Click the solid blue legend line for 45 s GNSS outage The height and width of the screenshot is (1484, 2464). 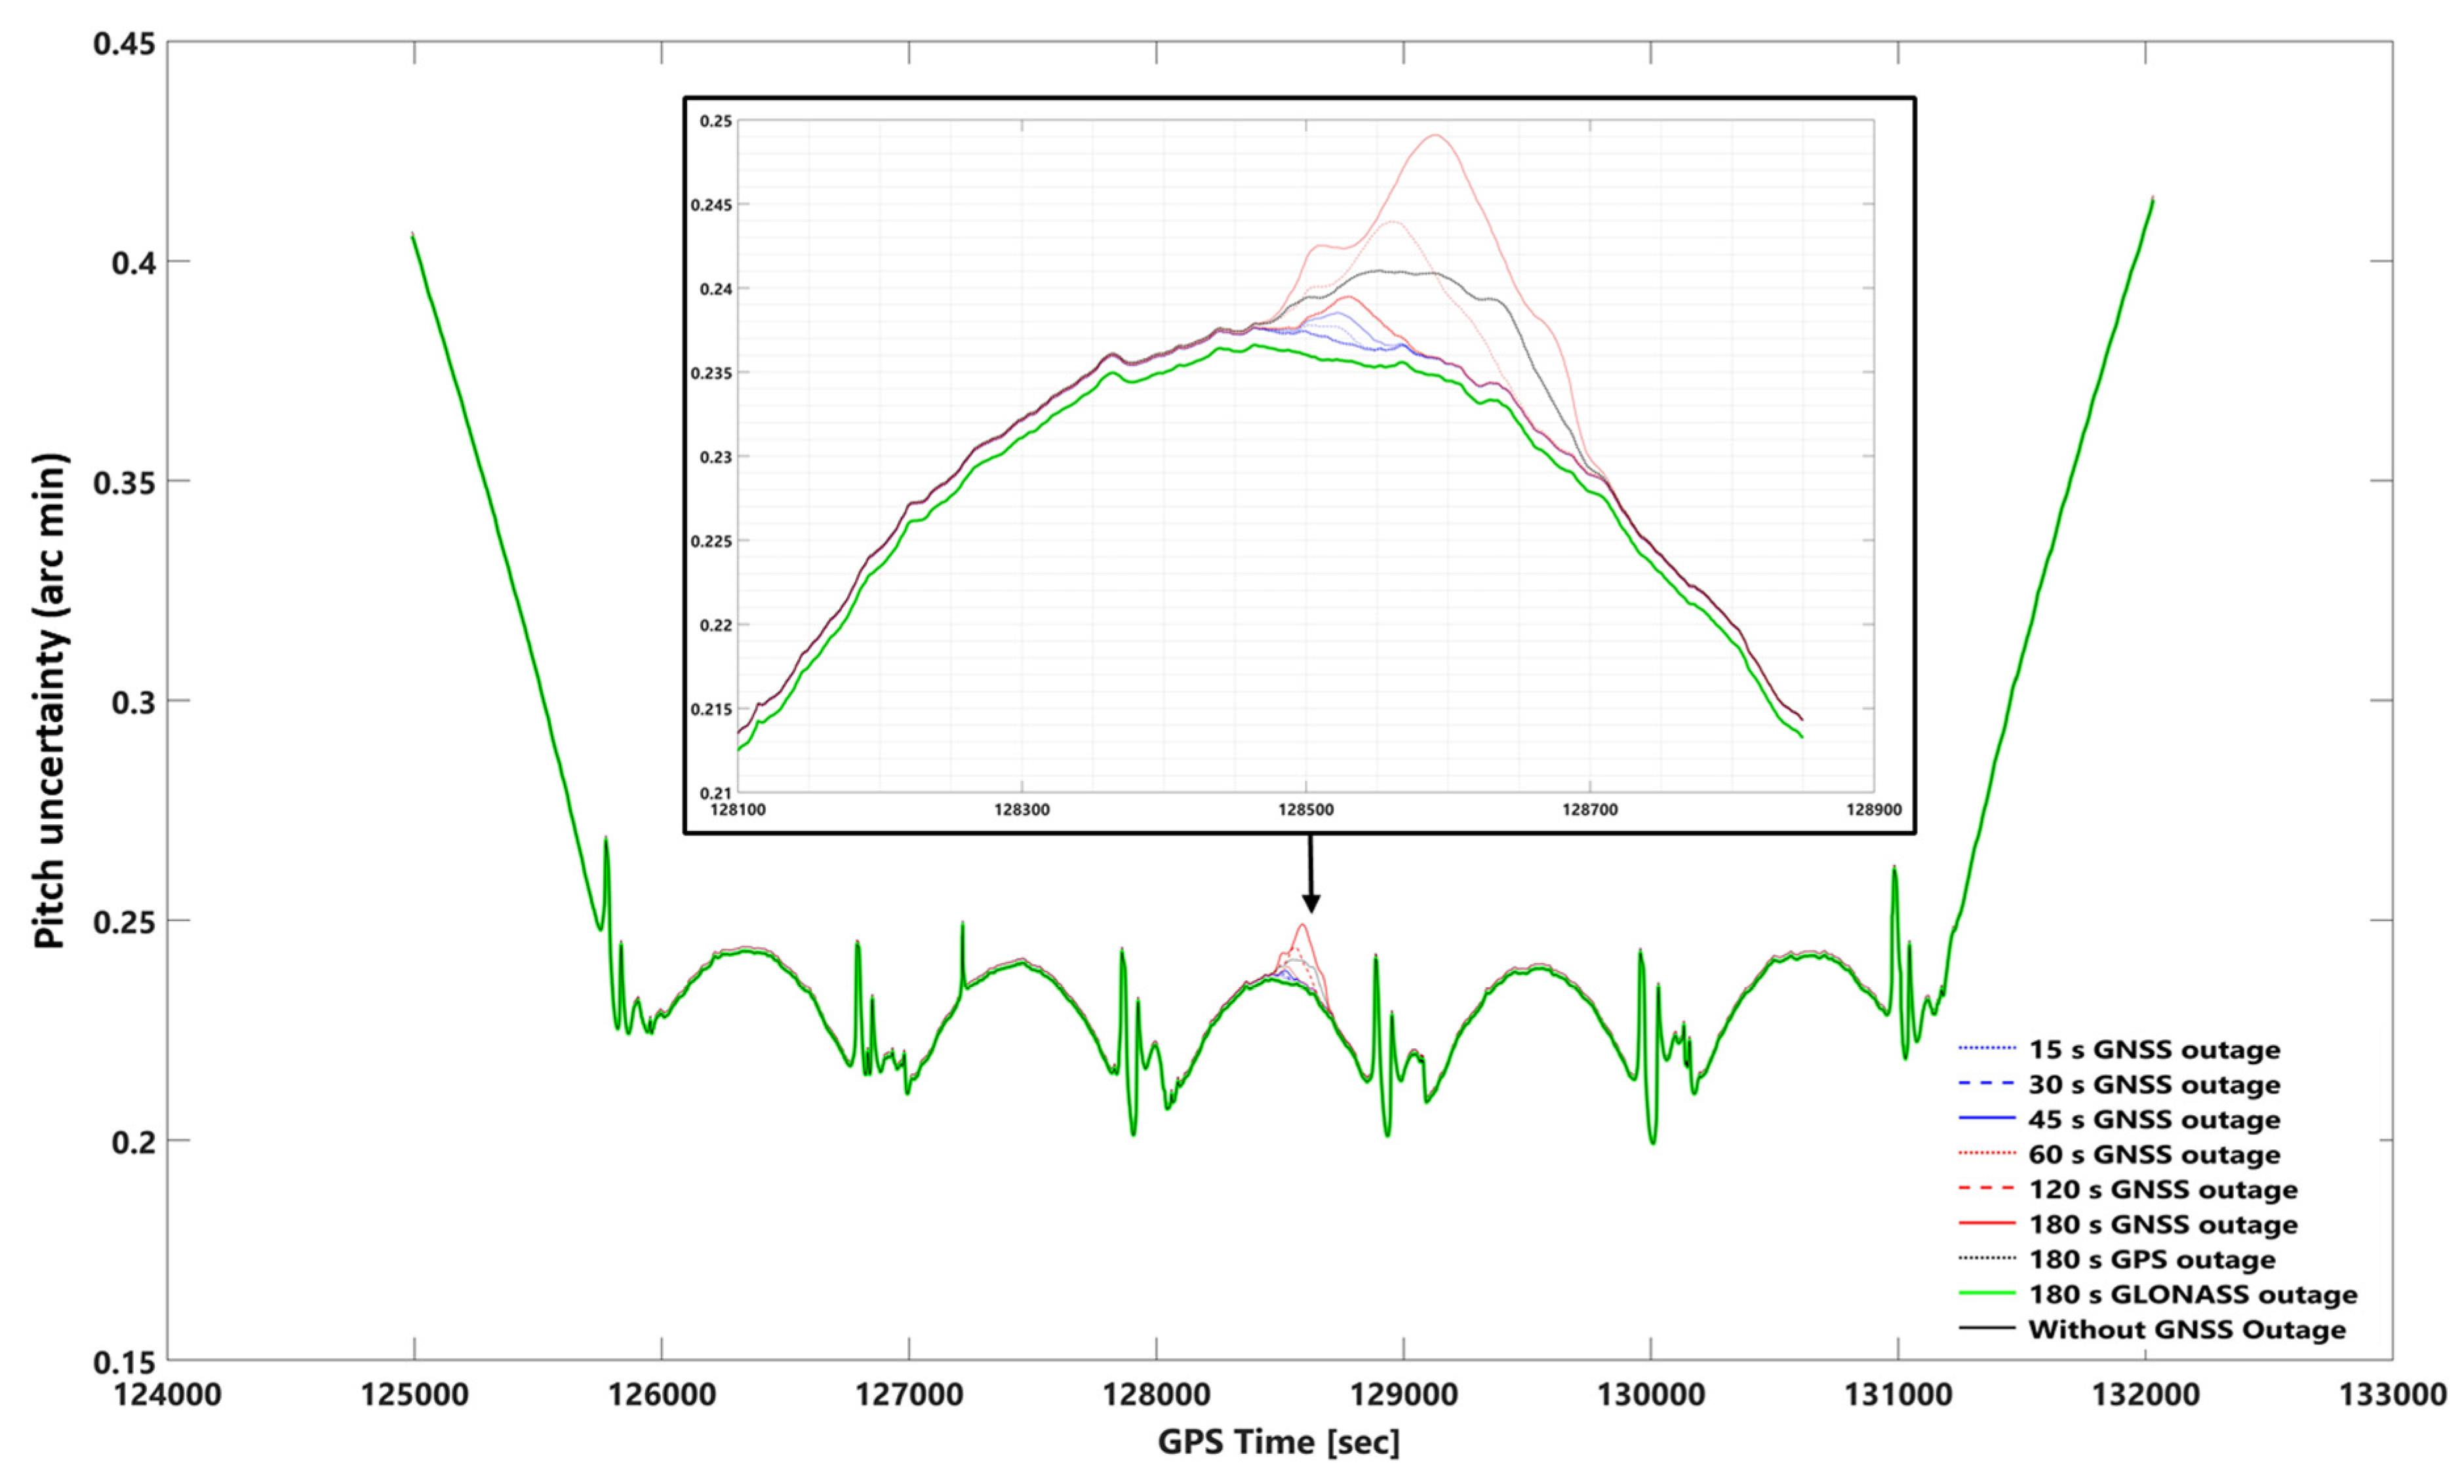point(1987,1118)
